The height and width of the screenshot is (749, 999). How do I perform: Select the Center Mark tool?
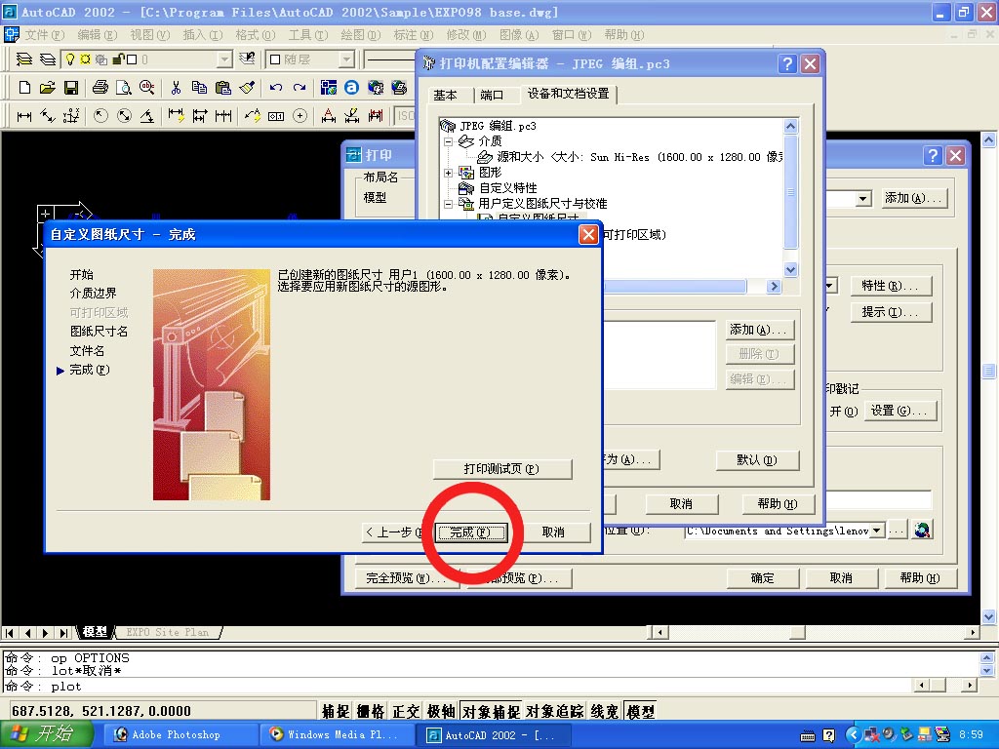click(300, 116)
